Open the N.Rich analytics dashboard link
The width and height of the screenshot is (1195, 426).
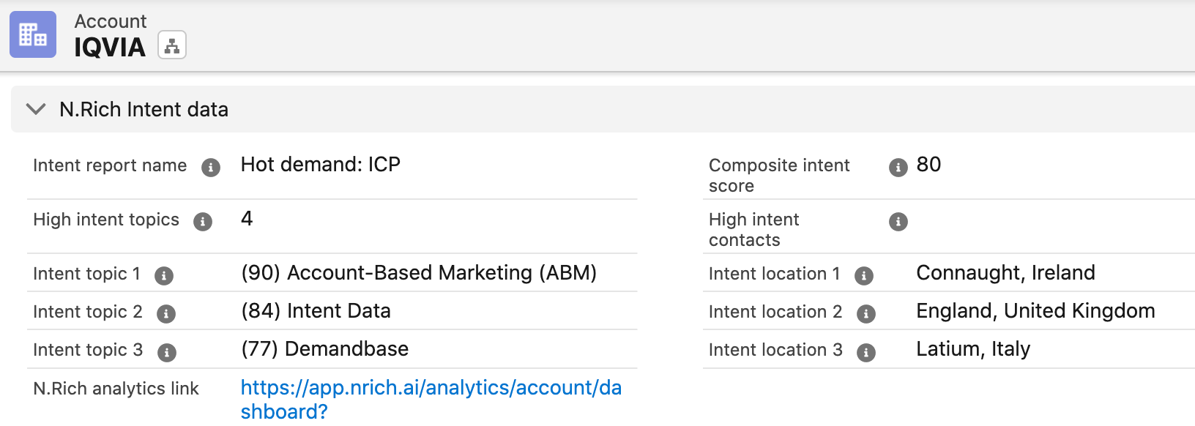point(431,388)
